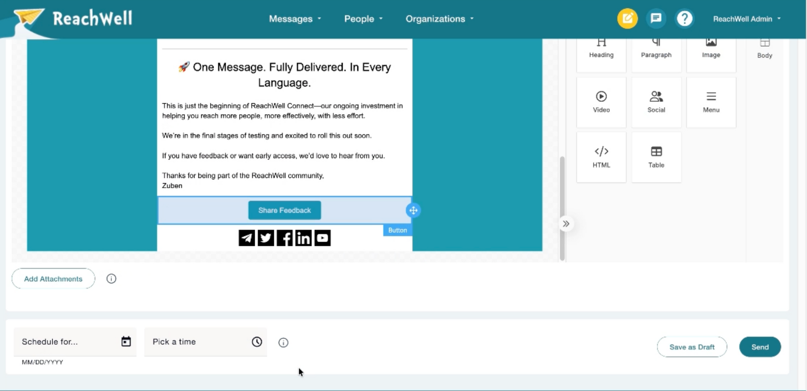Click the Telegram social icon
The height and width of the screenshot is (391, 807).
click(247, 238)
